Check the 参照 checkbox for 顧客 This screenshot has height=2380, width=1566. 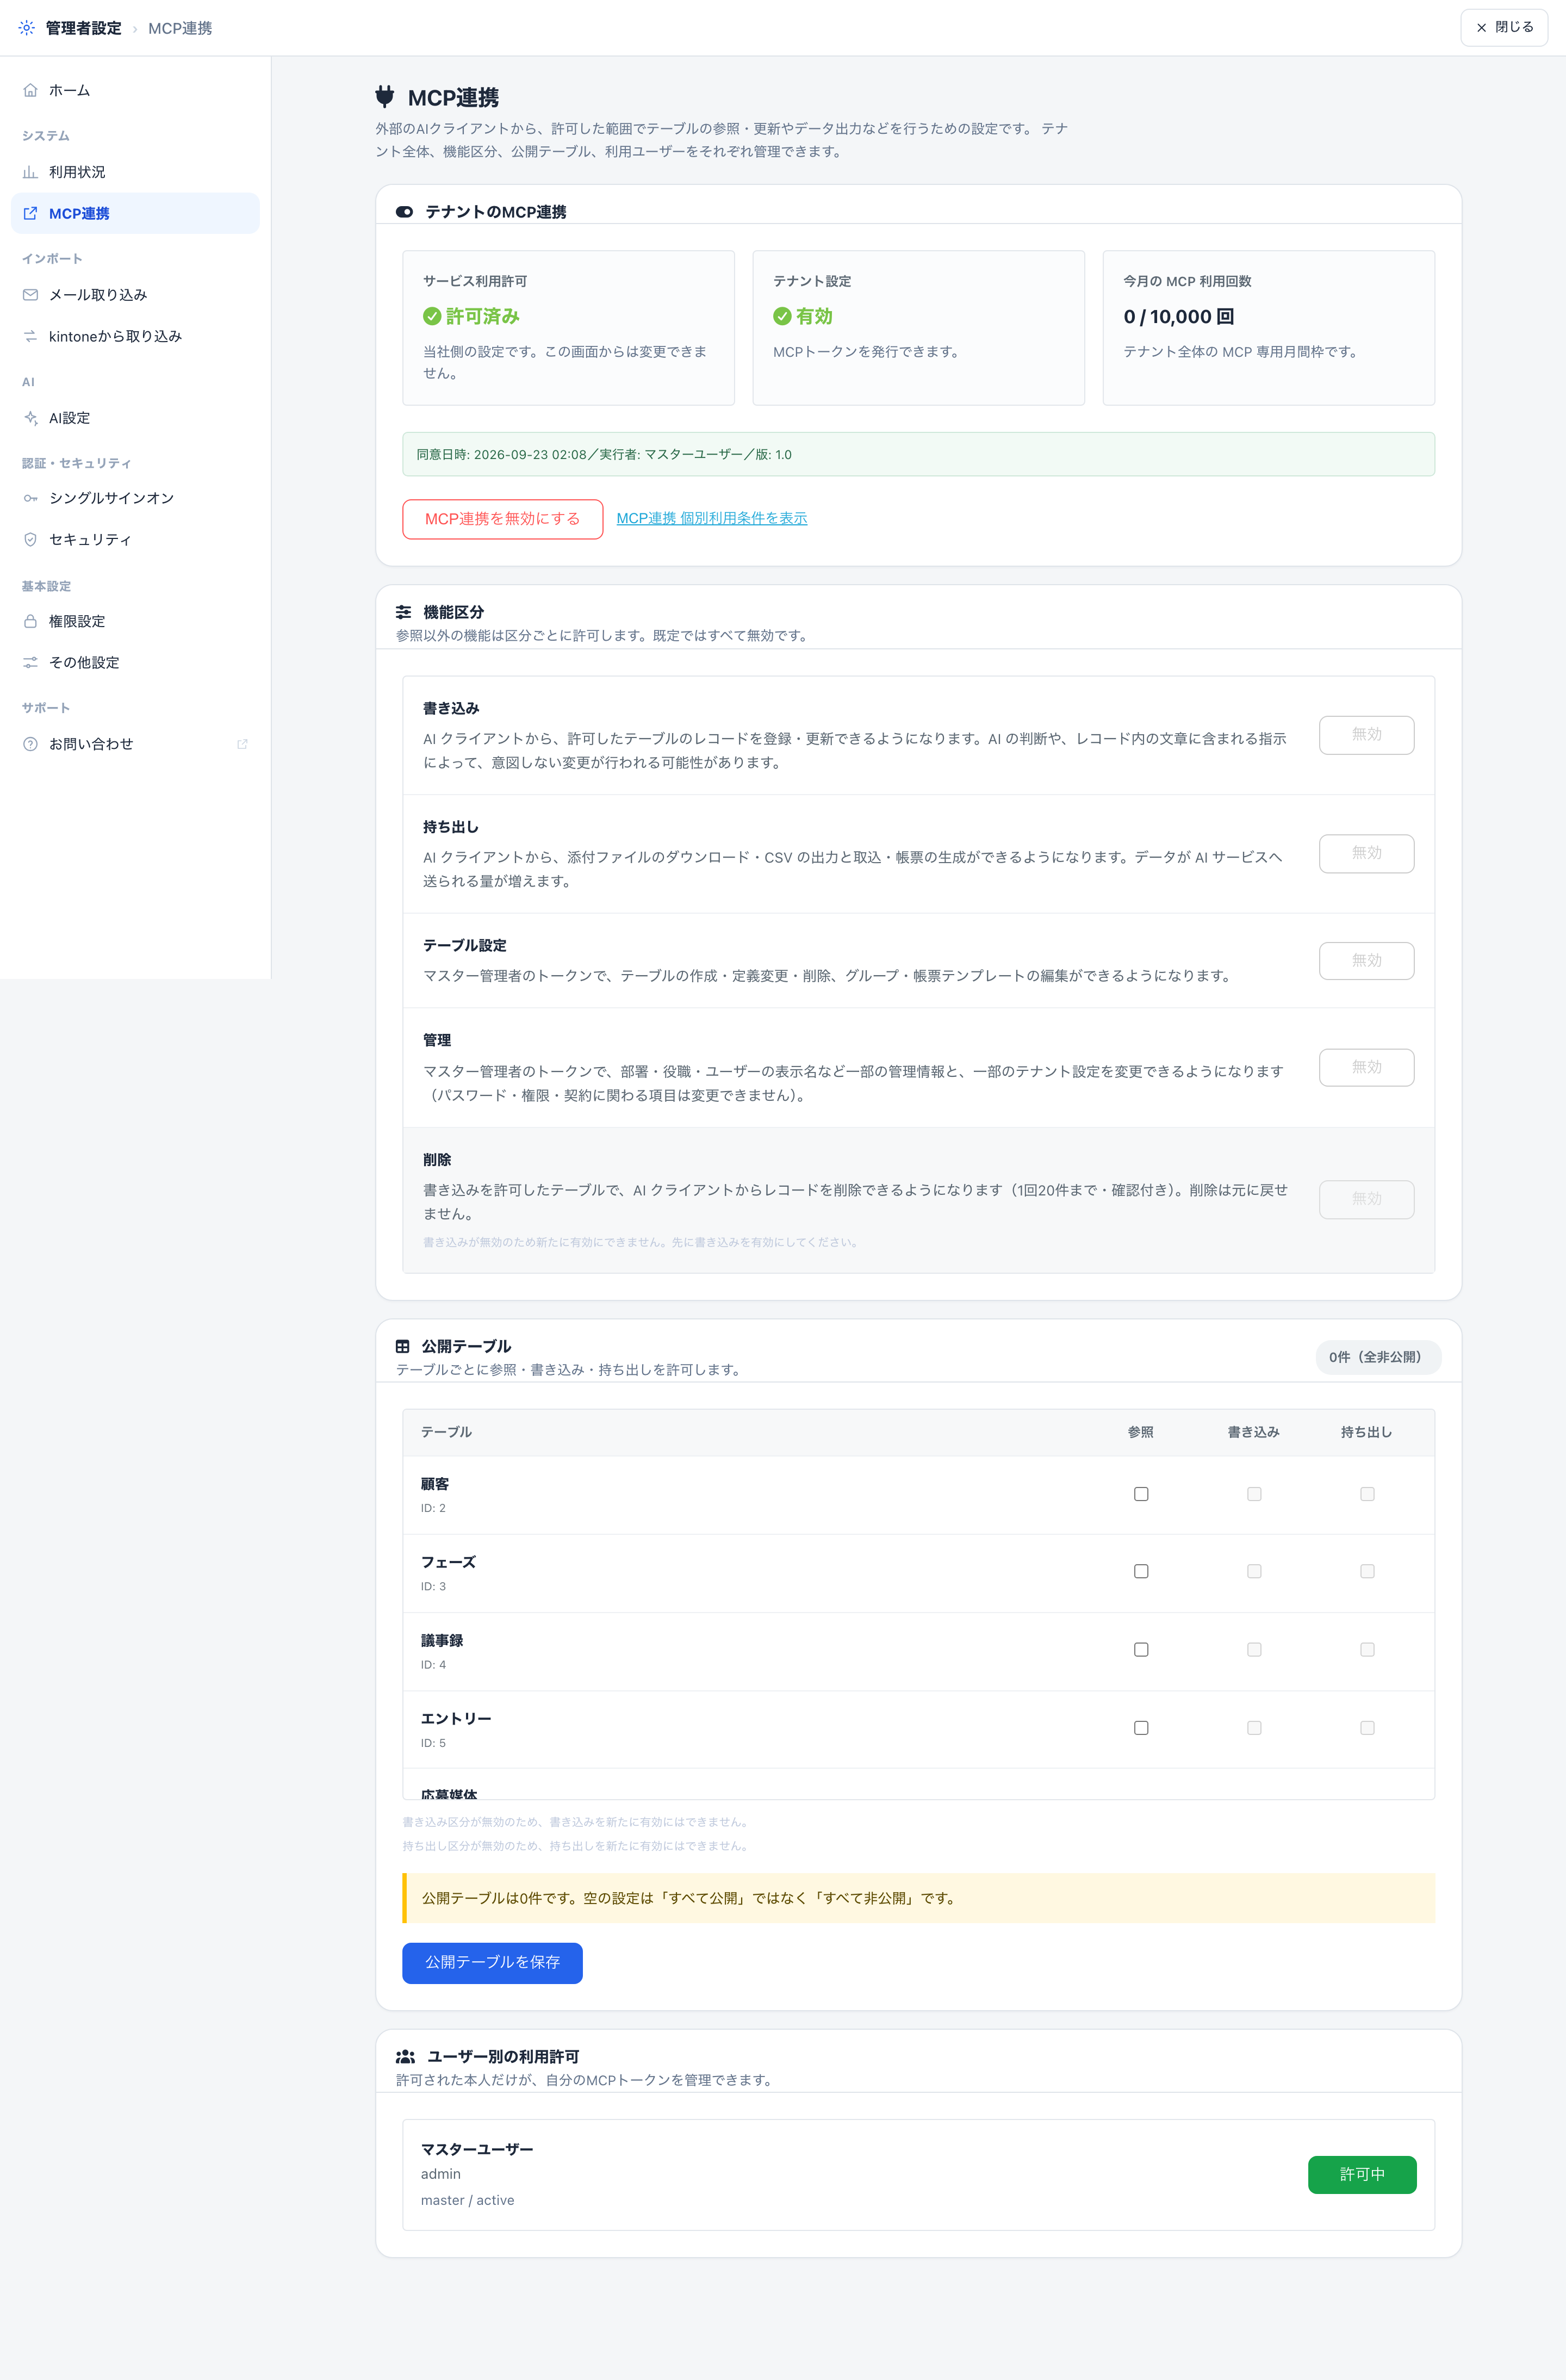pyautogui.click(x=1141, y=1494)
